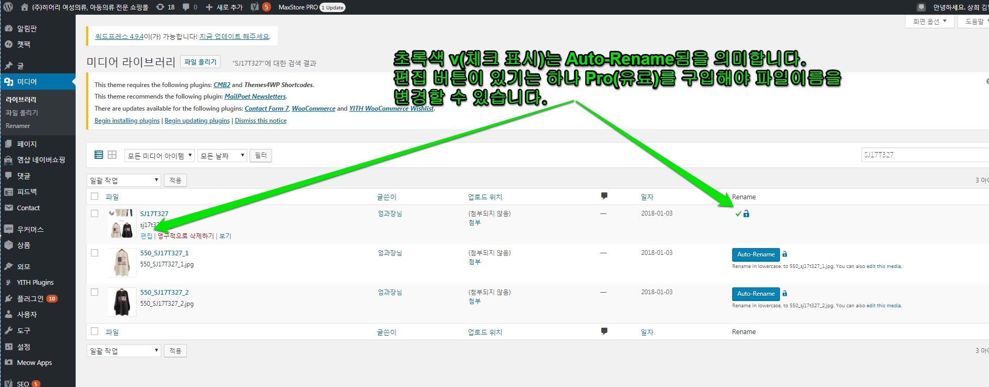This screenshot has width=989, height=387.
Task: Click lock icon beside first Auto-Rename button
Action: (x=785, y=254)
